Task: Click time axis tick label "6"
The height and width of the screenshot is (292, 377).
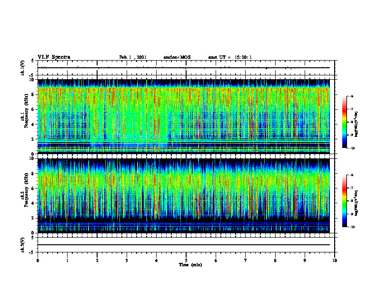Action: (x=216, y=261)
